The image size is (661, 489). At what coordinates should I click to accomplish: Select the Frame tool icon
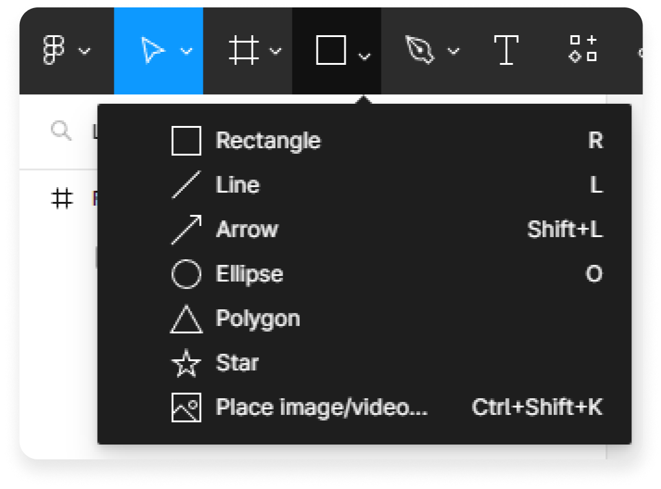point(243,50)
